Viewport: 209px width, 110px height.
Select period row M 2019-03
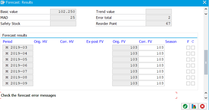coord(18,48)
